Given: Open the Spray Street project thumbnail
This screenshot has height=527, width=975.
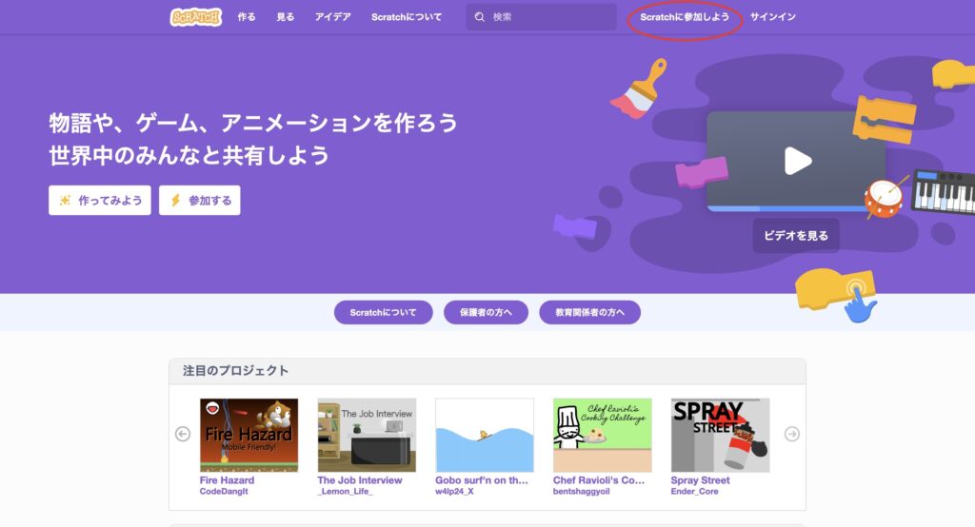Looking at the screenshot, I should click(720, 435).
